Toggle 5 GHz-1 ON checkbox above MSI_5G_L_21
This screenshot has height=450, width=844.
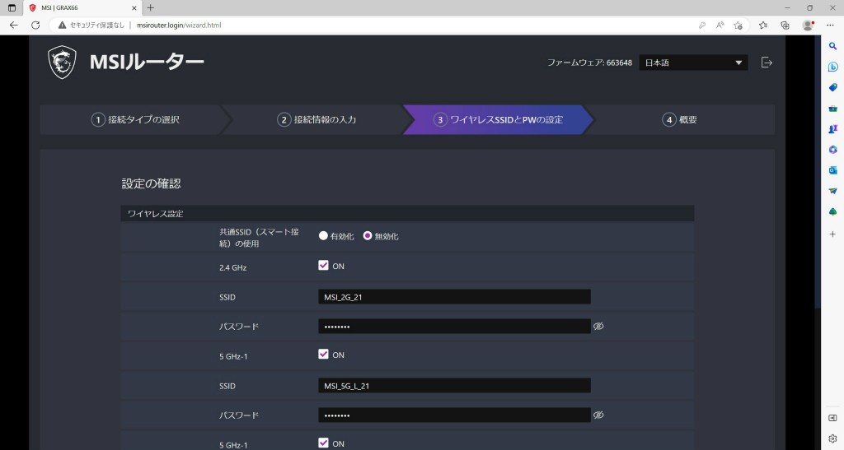click(x=323, y=354)
